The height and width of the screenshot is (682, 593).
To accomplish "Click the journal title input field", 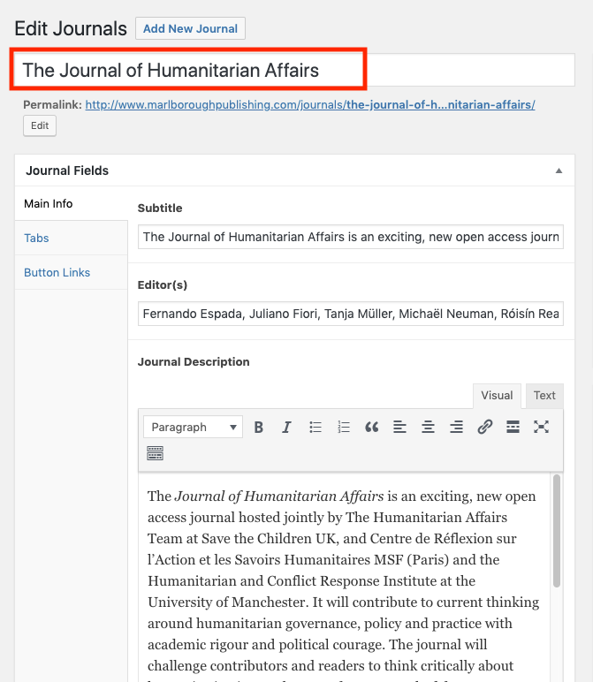I will click(x=294, y=70).
